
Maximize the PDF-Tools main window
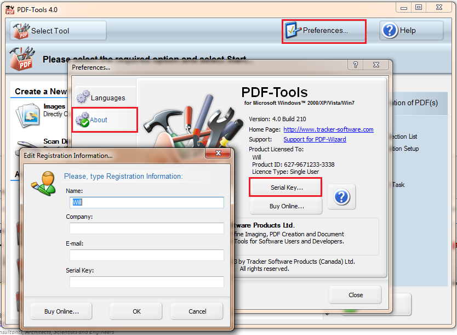click(419, 8)
